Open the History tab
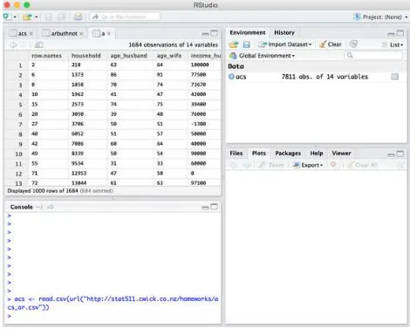The width and height of the screenshot is (410, 335). (x=284, y=32)
